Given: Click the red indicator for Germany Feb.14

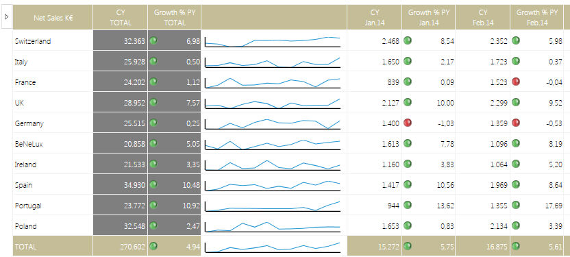Looking at the screenshot, I should tap(516, 123).
